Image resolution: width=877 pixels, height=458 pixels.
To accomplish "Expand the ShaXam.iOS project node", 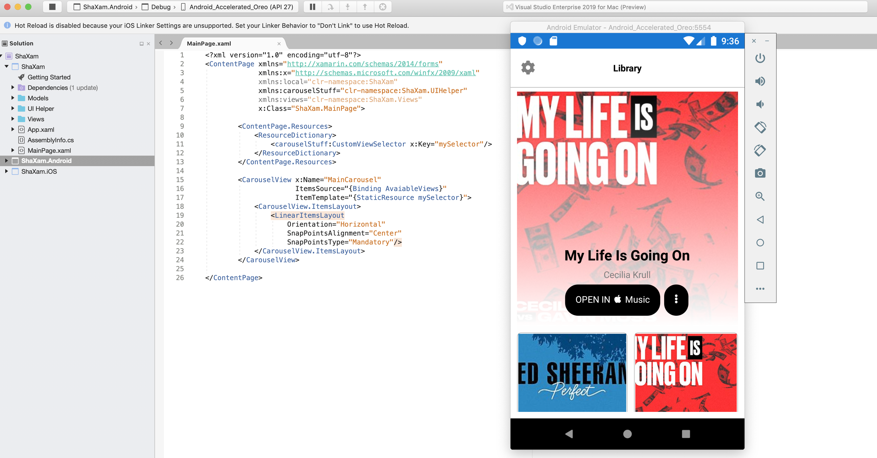I will point(6,171).
